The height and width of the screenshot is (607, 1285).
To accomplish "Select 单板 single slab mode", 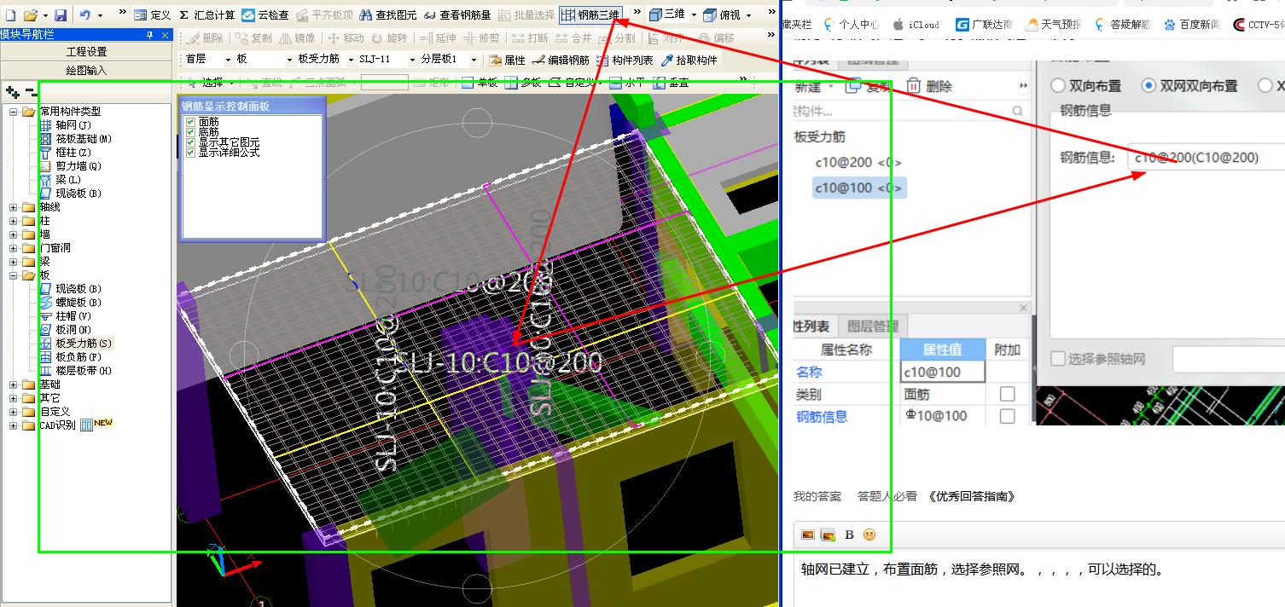I will [x=480, y=83].
